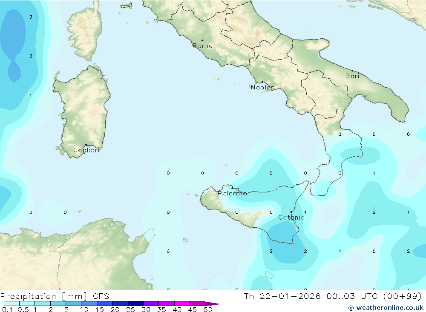Click the '(00+99)' forecast offset text

tap(403, 296)
